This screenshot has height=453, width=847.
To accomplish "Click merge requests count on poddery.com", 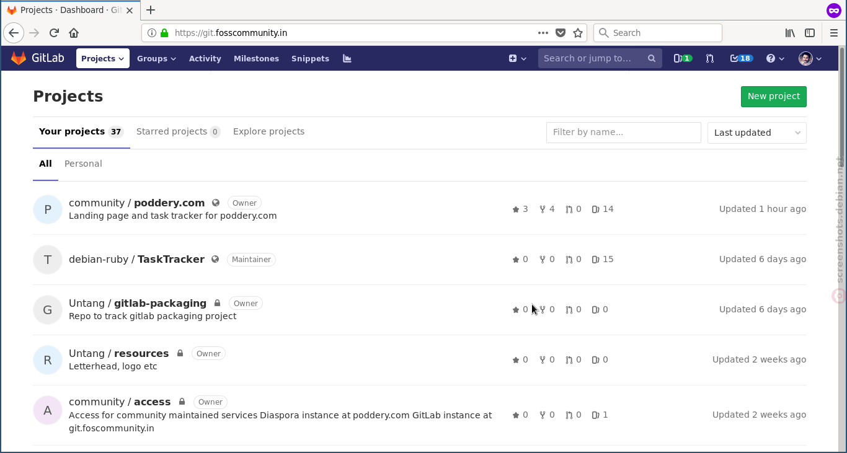I will [x=574, y=209].
